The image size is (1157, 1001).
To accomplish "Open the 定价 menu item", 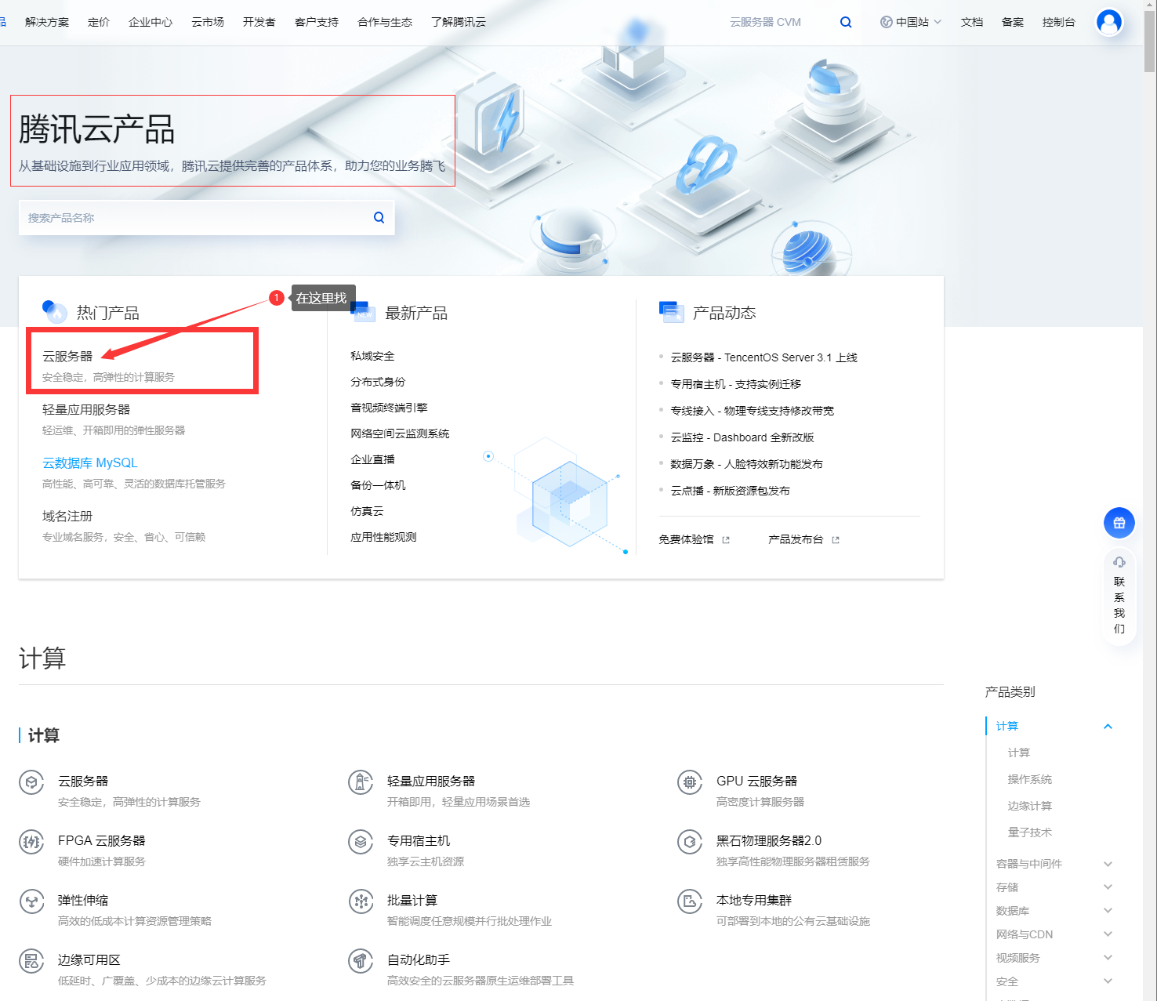I will 98,22.
